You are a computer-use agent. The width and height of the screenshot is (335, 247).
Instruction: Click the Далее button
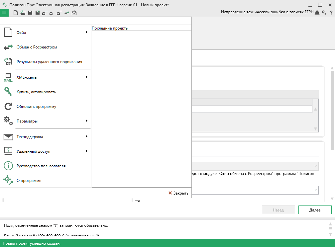[x=315, y=210]
